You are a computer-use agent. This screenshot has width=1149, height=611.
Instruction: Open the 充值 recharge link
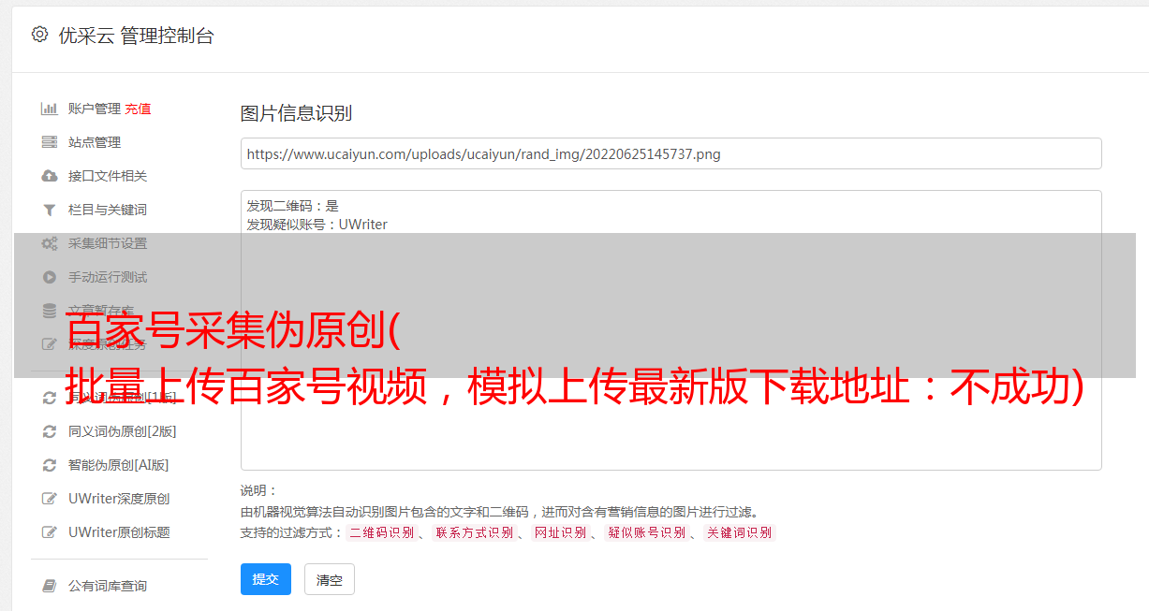138,109
